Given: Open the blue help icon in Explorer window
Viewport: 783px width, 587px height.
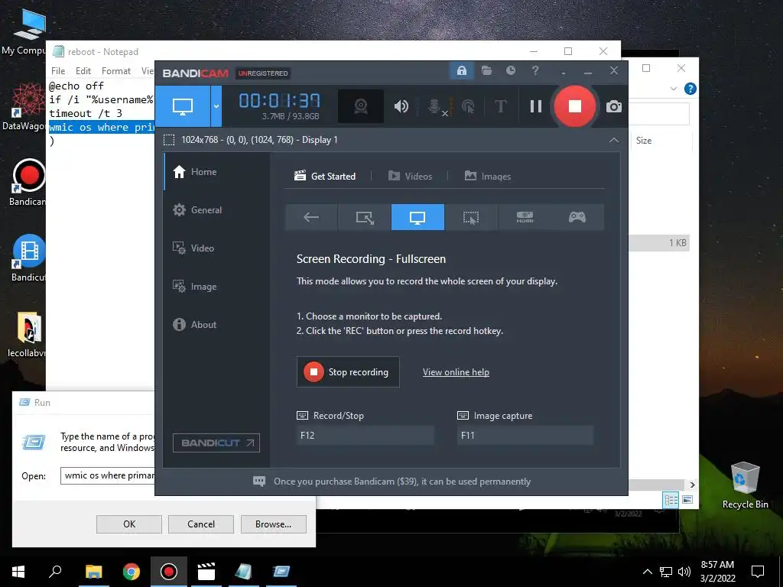Looking at the screenshot, I should (x=690, y=89).
